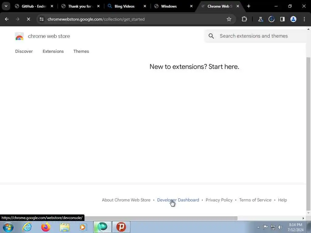Switch to GitHub tab
This screenshot has height=233, width=311.
[x=34, y=6]
